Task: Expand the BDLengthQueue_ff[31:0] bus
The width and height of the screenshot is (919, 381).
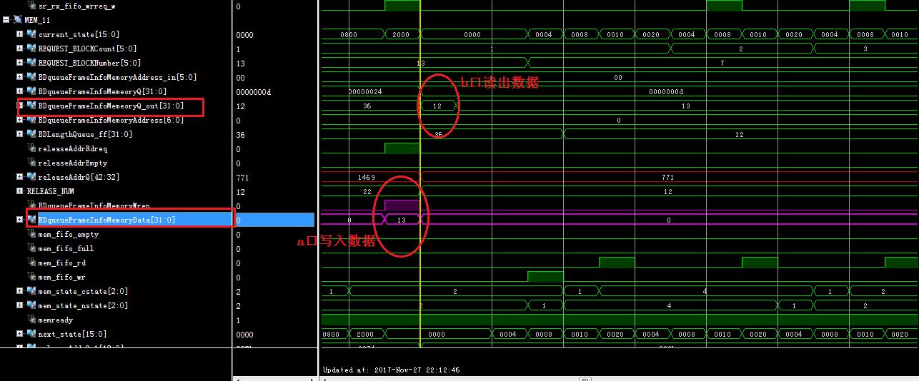Action: point(20,134)
